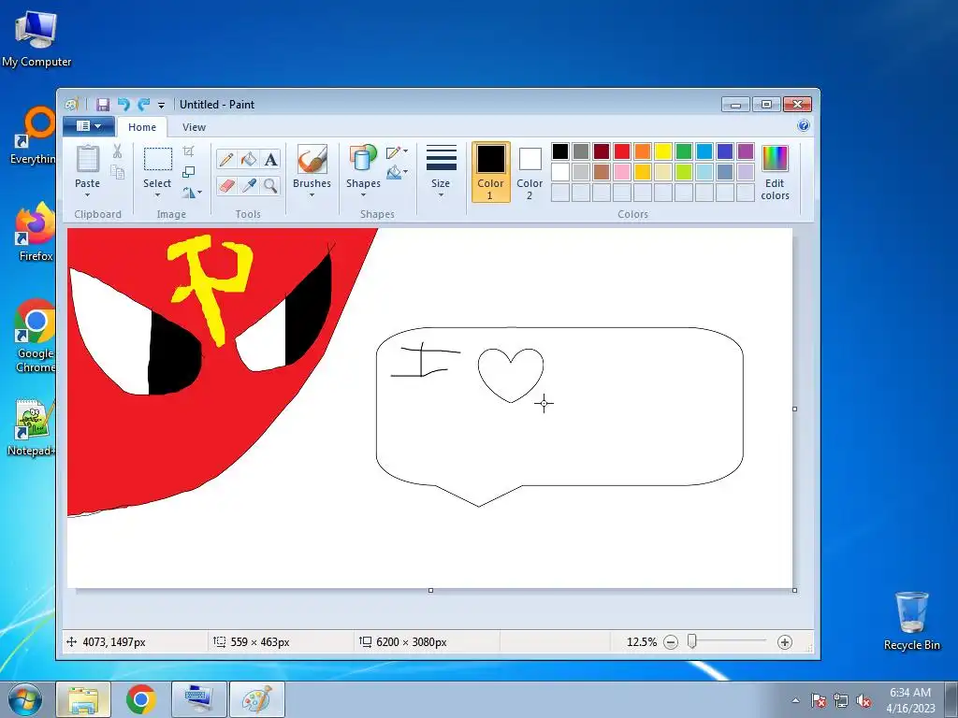The width and height of the screenshot is (958, 718).
Task: Select the Magnifier tool
Action: tap(270, 185)
